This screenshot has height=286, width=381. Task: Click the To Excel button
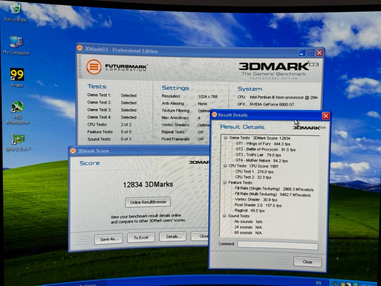[141, 238]
